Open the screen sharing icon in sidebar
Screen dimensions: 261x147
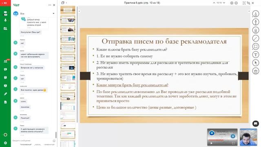point(5,29)
